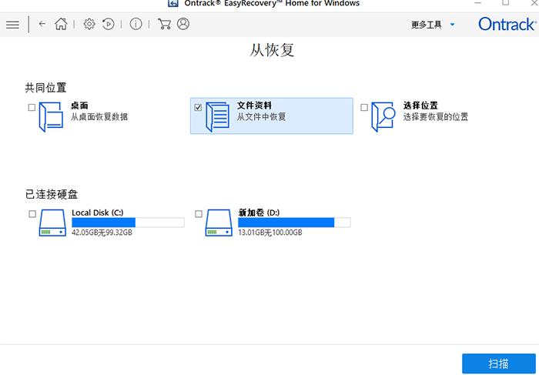Screen dimensions: 539x375
Task: Click Local Disk (C:) usage bar
Action: pyautogui.click(x=128, y=223)
